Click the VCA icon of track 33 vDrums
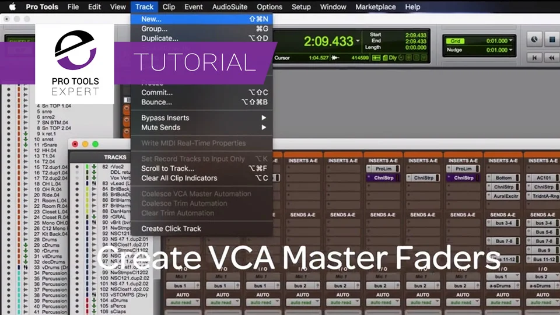 [x=26, y=267]
